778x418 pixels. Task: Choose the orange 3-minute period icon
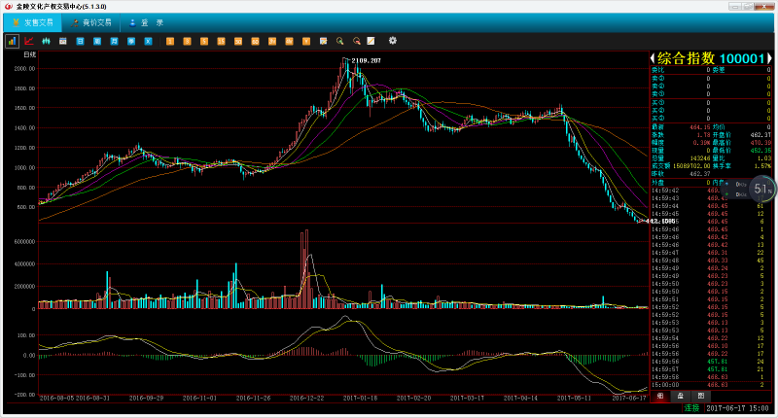(187, 41)
